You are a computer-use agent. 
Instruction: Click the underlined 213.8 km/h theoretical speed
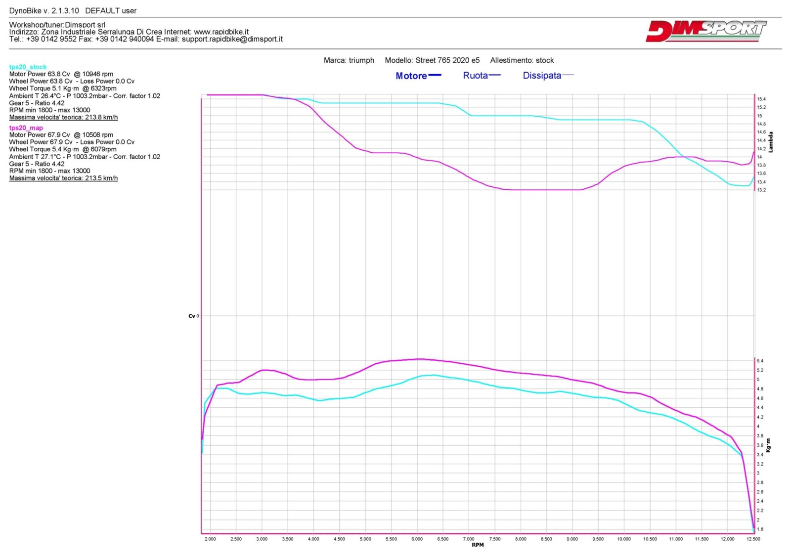pyautogui.click(x=63, y=118)
